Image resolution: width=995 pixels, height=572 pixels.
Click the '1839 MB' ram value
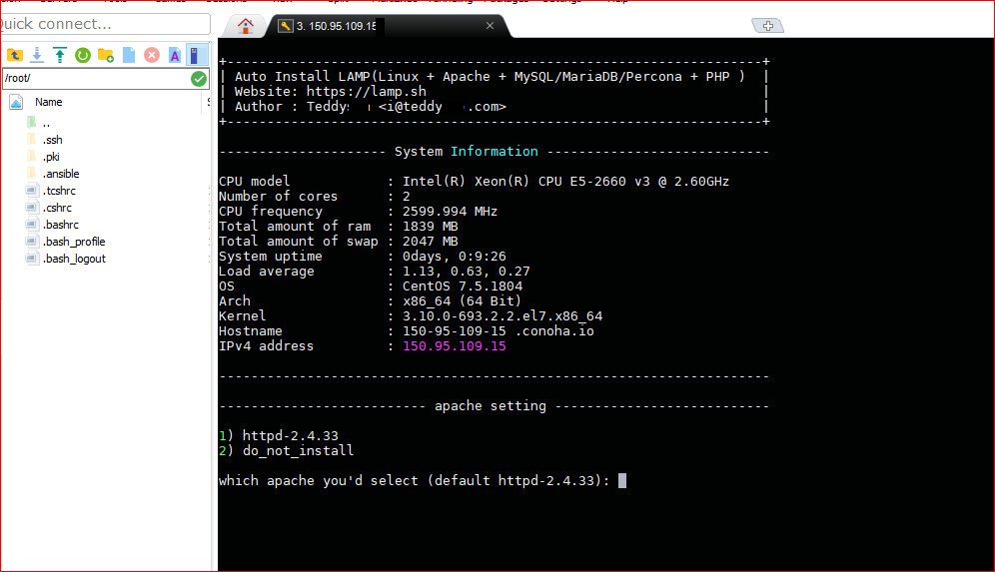(x=430, y=227)
